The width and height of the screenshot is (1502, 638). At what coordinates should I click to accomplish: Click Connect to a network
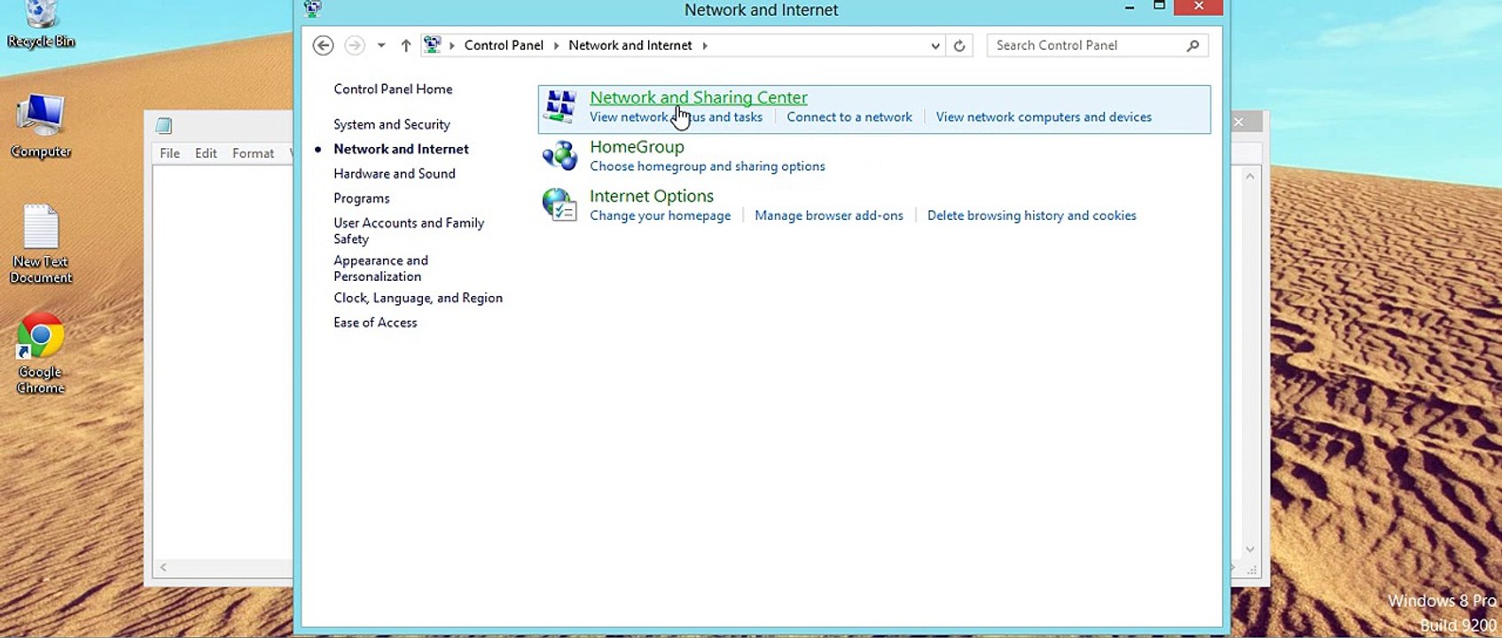(849, 117)
